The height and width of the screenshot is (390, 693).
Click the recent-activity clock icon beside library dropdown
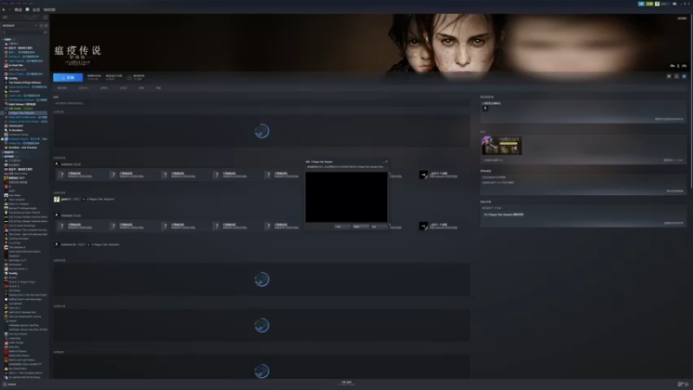tap(41, 26)
